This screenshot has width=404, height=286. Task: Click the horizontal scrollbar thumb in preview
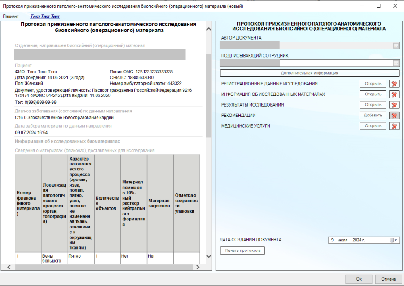tap(104, 267)
